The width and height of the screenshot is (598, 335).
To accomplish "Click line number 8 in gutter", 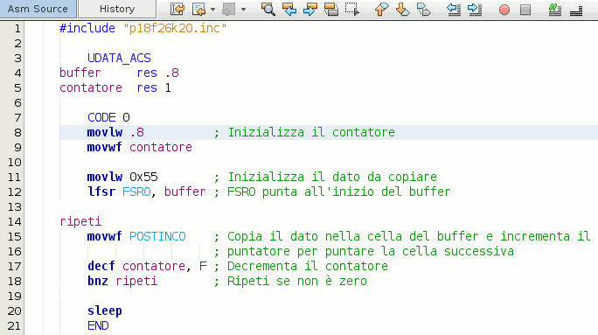I will (17, 132).
